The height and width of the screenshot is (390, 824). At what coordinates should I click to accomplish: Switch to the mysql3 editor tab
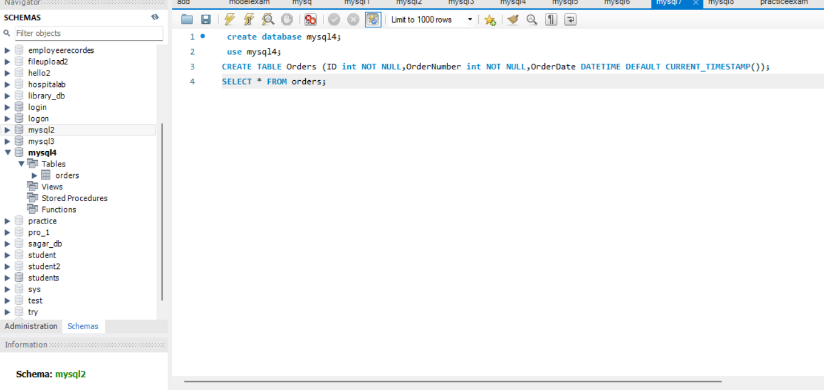pyautogui.click(x=460, y=3)
